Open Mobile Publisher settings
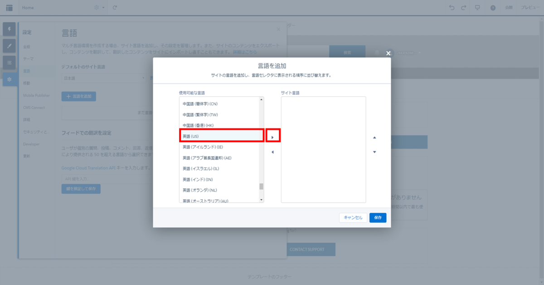The height and width of the screenshot is (285, 544). click(x=37, y=95)
